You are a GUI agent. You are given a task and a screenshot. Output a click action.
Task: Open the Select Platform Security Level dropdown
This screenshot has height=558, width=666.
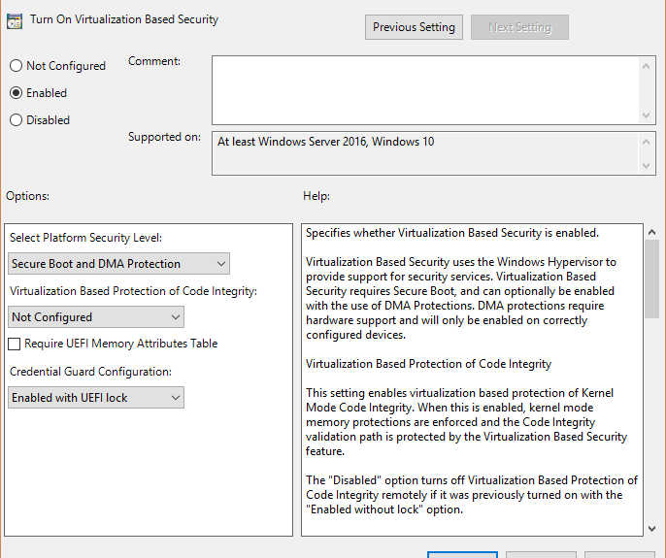tap(119, 264)
